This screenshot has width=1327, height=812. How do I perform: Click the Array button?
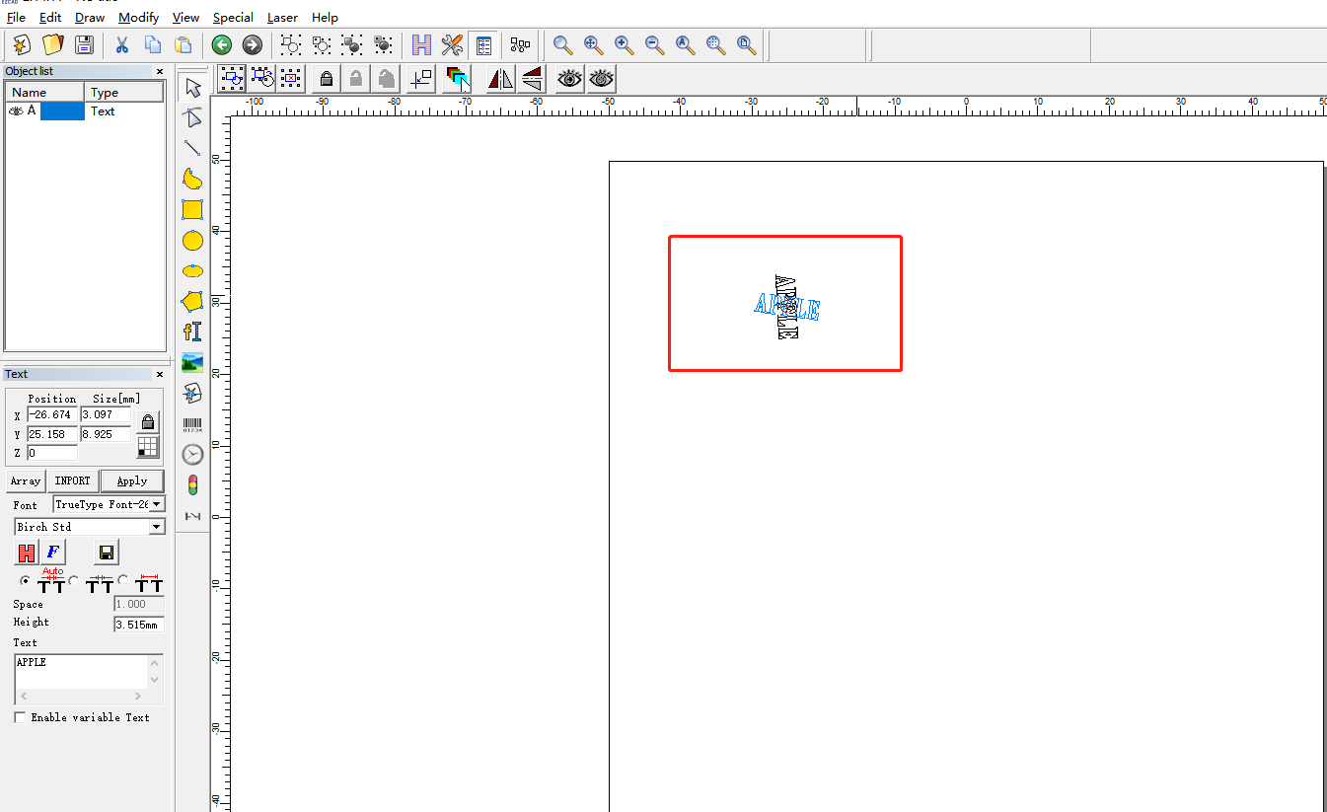coord(26,481)
